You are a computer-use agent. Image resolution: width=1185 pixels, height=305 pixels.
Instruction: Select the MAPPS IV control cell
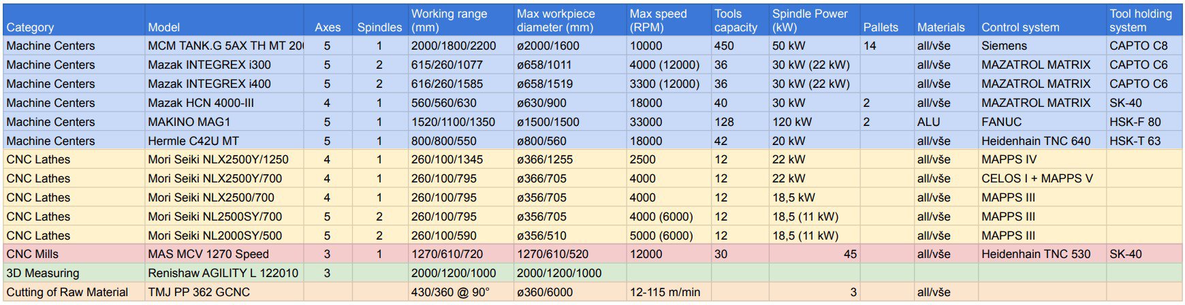[1042, 159]
